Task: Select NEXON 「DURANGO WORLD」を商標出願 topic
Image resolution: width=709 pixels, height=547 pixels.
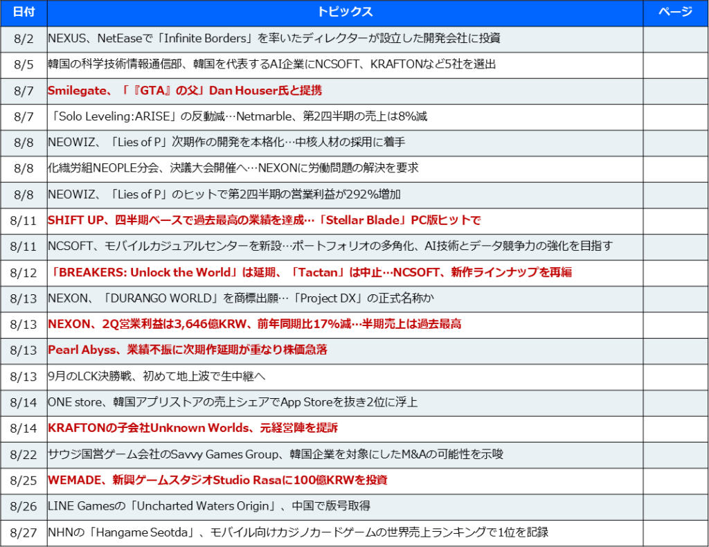Action: [x=241, y=298]
